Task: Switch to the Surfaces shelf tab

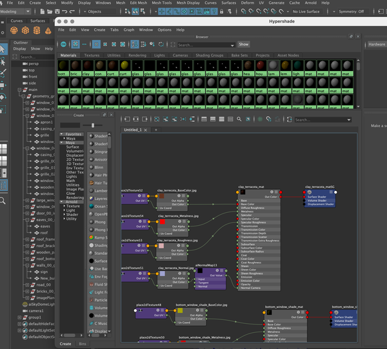Action: point(37,21)
